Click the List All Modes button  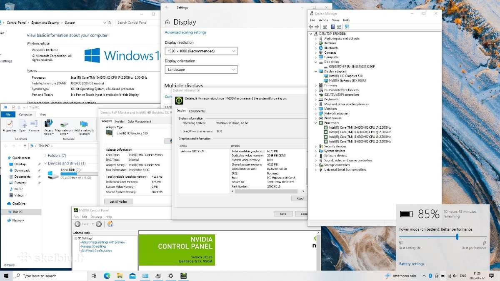(118, 201)
